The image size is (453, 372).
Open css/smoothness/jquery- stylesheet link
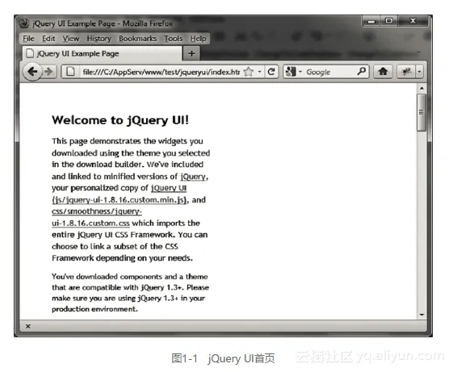click(x=97, y=211)
